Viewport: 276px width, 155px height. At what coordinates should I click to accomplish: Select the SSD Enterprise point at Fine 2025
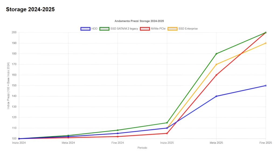tap(266, 43)
